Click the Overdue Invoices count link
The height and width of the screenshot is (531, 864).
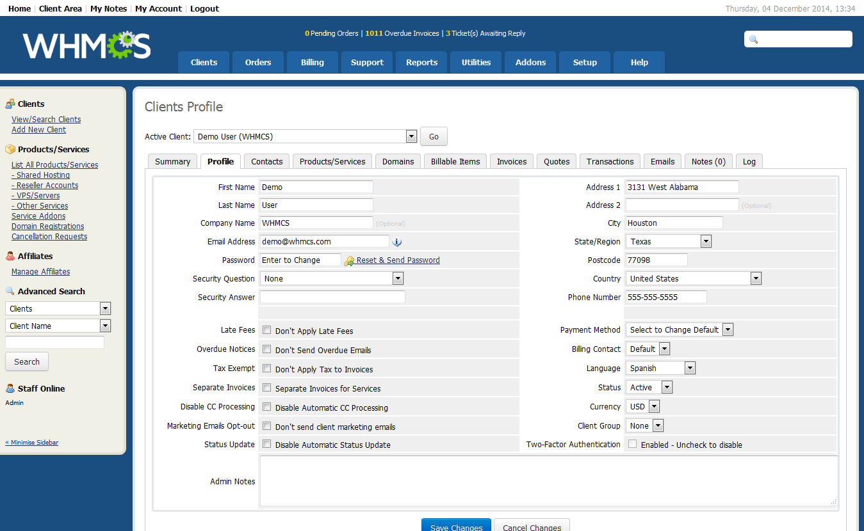pyautogui.click(x=402, y=33)
